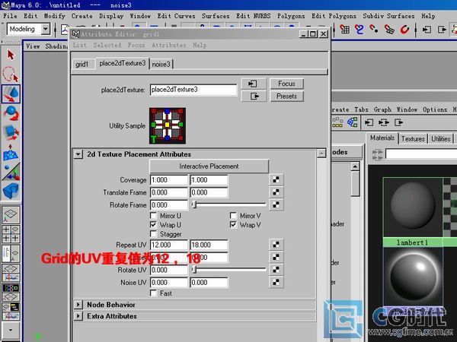Click the Focus button
Screen dimensions: 457x342
tap(286, 84)
